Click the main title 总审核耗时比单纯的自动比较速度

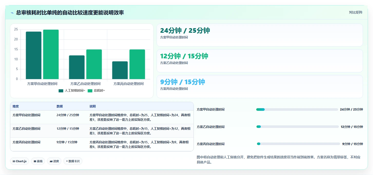coord(70,13)
